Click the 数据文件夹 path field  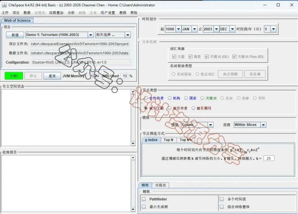click(80, 53)
